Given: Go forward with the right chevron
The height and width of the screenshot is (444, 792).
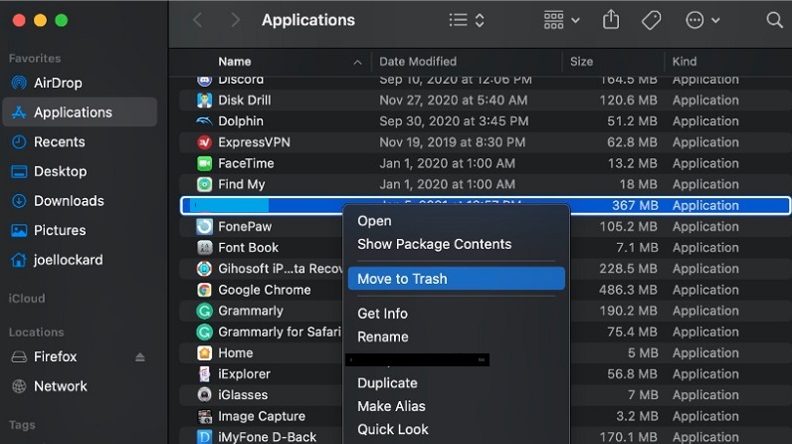Looking at the screenshot, I should 235,20.
